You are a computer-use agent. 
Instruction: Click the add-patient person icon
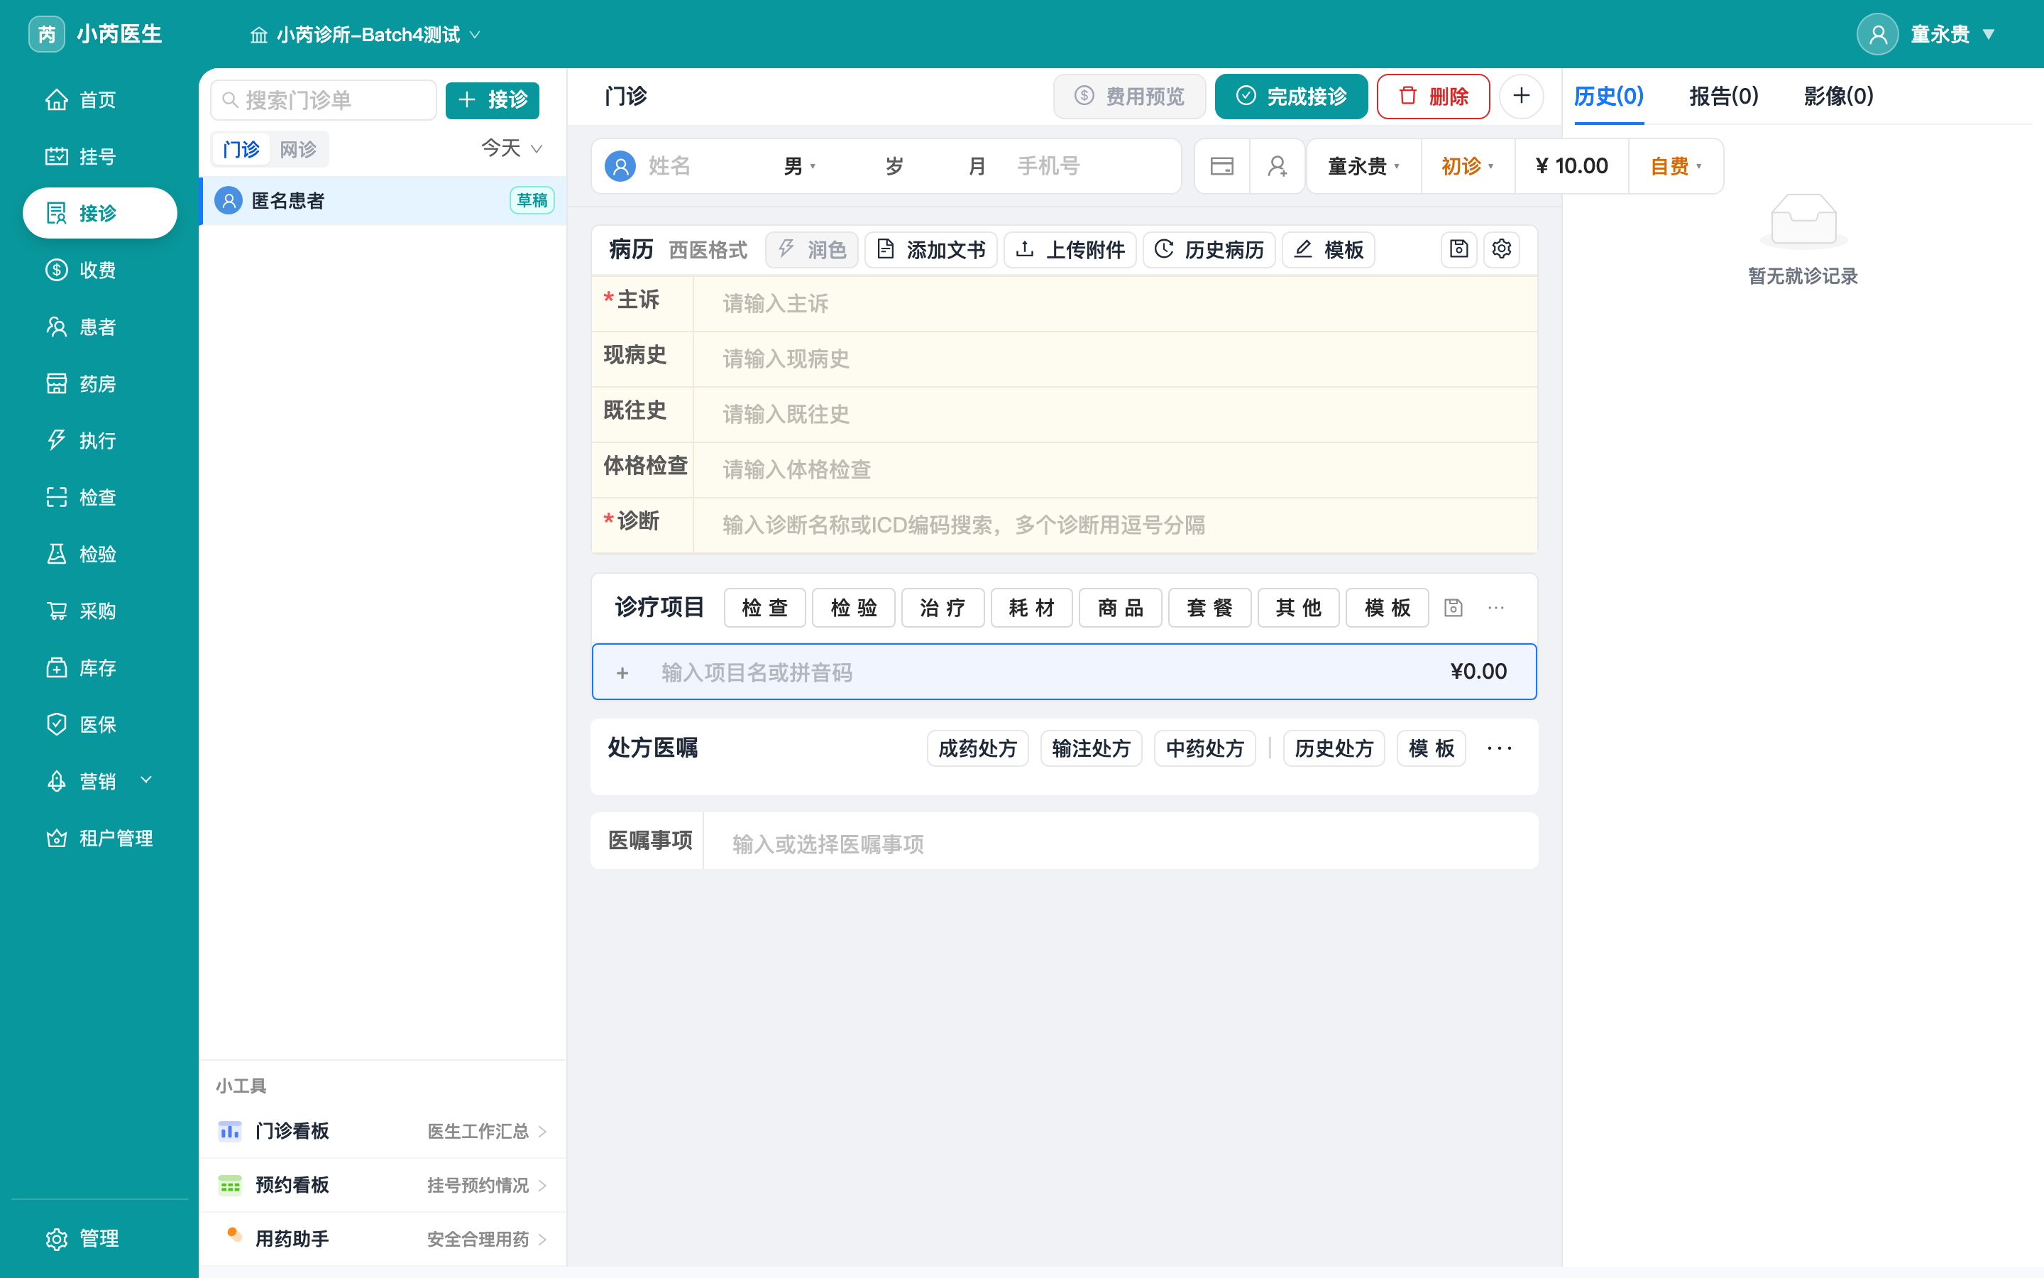point(1277,167)
